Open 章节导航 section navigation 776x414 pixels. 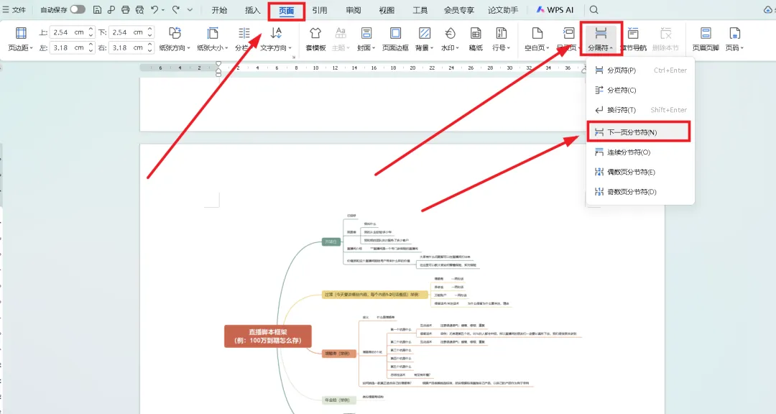(633, 39)
